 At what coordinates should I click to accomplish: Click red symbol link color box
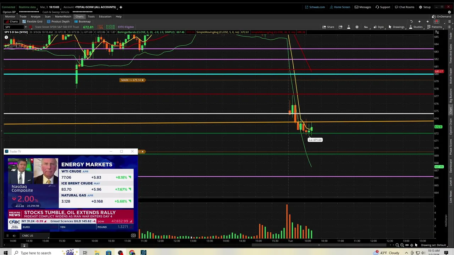pos(31,27)
